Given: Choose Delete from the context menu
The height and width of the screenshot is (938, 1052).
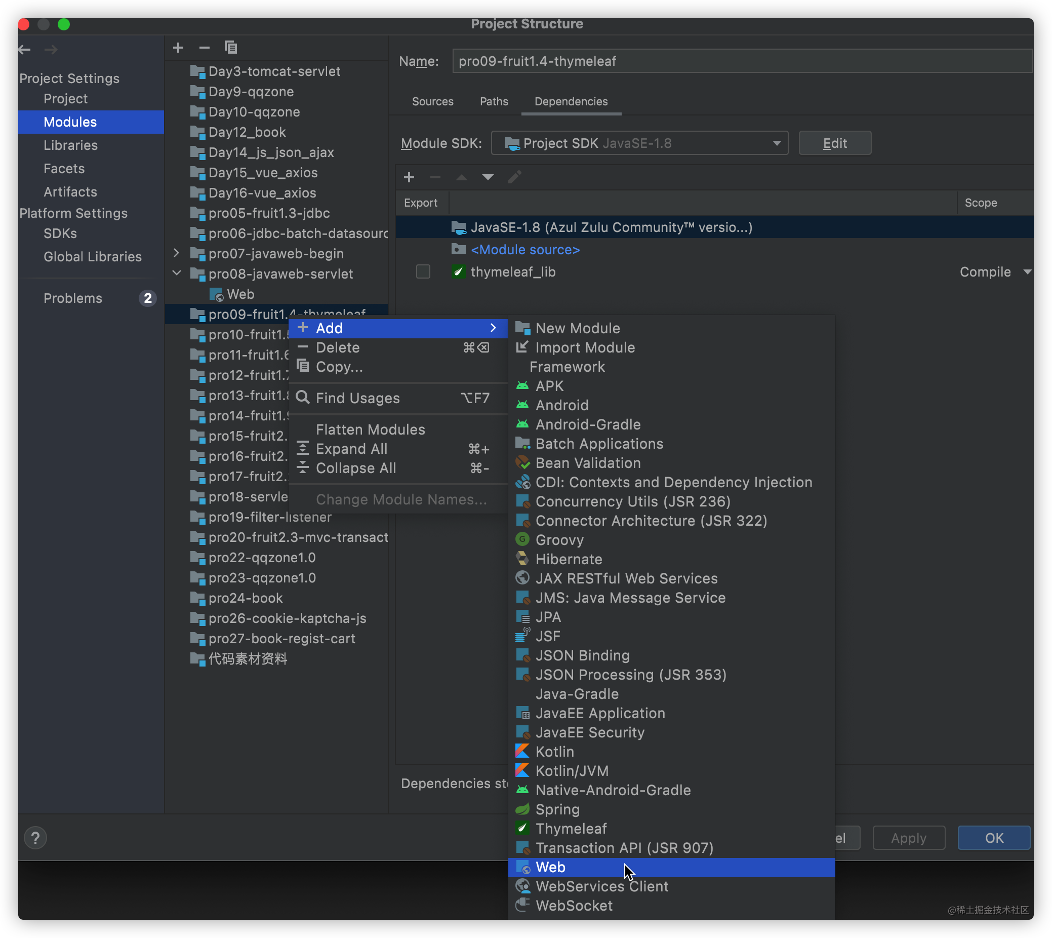Looking at the screenshot, I should [399, 348].
